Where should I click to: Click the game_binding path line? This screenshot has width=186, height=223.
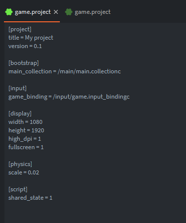[x=69, y=97]
